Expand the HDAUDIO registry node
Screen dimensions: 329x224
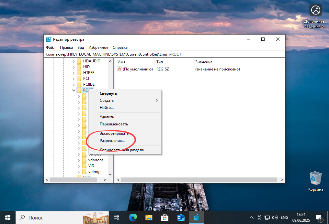tap(74, 61)
